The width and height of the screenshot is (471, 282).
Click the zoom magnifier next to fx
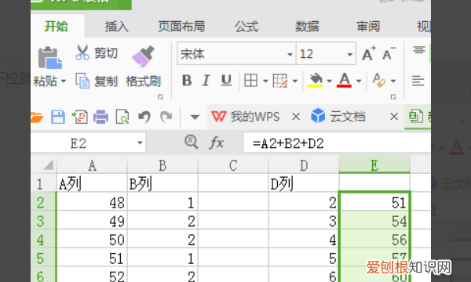[192, 142]
